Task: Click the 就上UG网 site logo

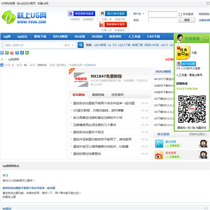Action: pyautogui.click(x=24, y=17)
